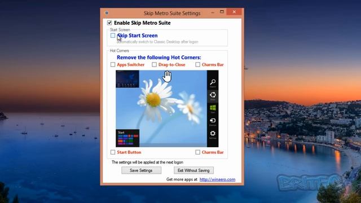Image resolution: width=361 pixels, height=203 pixels.
Task: Click the apps switcher thumbnail in preview
Action: pyautogui.click(x=127, y=79)
